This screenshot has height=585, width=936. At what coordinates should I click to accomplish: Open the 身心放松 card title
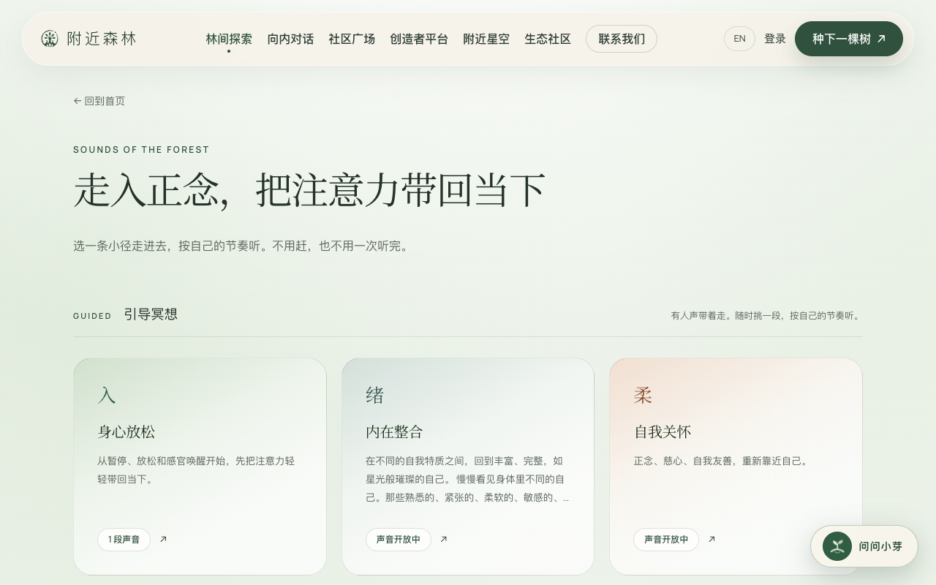coord(127,431)
